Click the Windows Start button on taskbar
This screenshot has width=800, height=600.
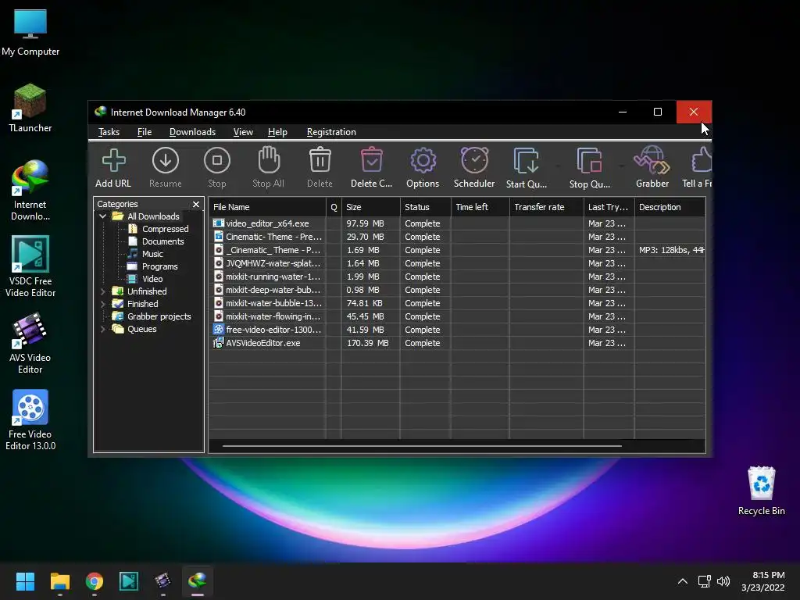click(25, 581)
